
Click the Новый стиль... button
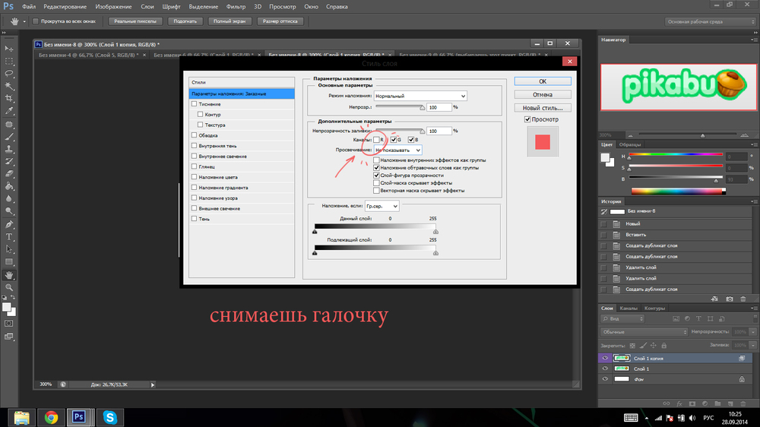542,108
